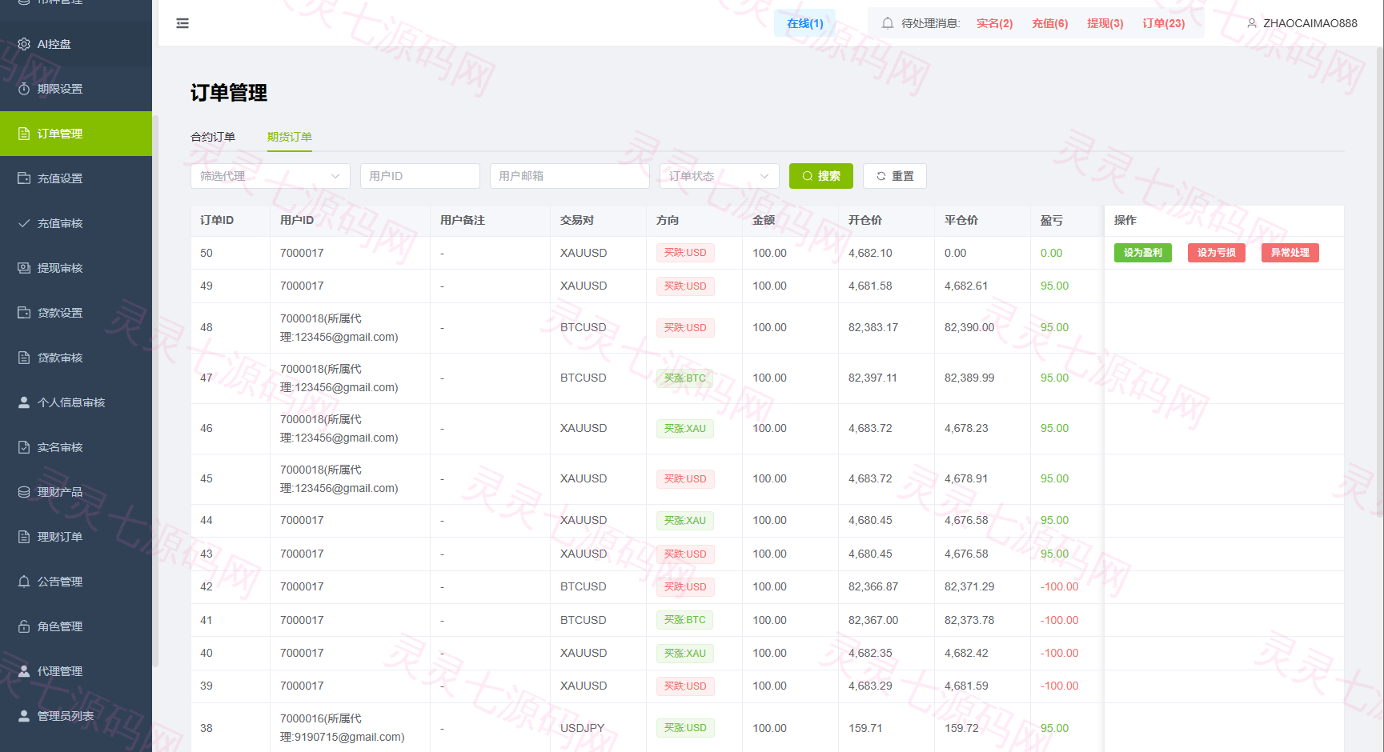The width and height of the screenshot is (1384, 752).
Task: Collapse sidebar with hamburger menu icon
Action: 183,23
